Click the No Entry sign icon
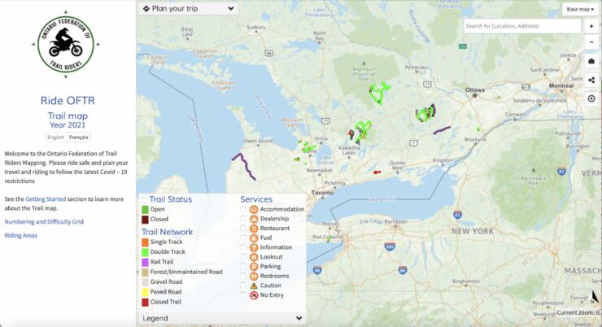This screenshot has width=602, height=327. 254,295
